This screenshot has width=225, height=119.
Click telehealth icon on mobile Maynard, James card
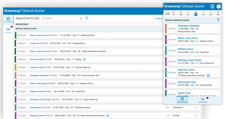click(208, 75)
